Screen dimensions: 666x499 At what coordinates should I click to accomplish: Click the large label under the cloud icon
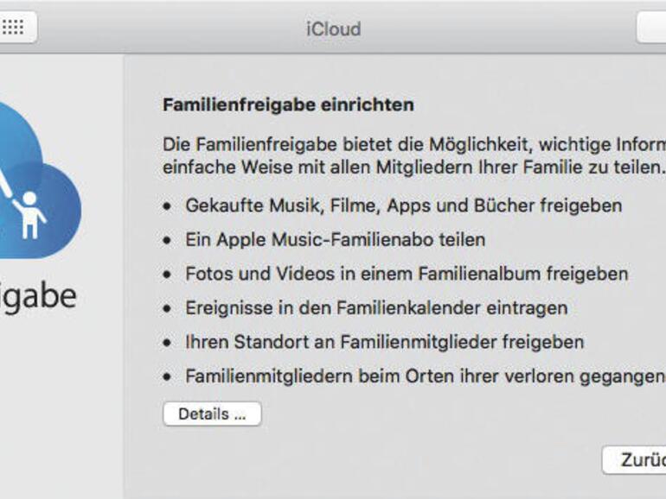click(x=38, y=295)
